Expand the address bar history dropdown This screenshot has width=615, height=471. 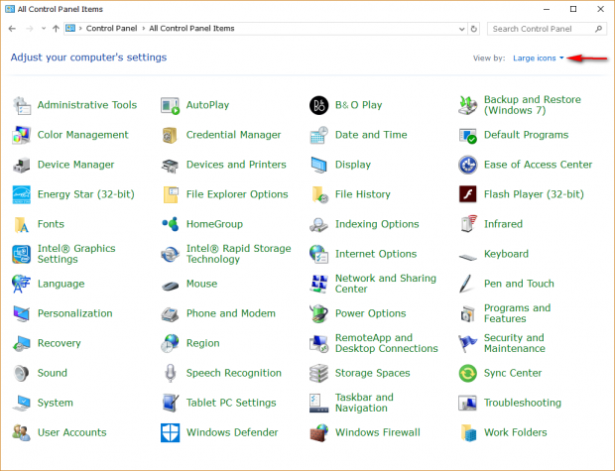pyautogui.click(x=461, y=29)
